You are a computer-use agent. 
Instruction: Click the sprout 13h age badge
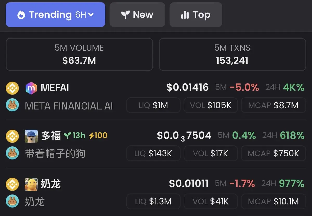pos(75,136)
